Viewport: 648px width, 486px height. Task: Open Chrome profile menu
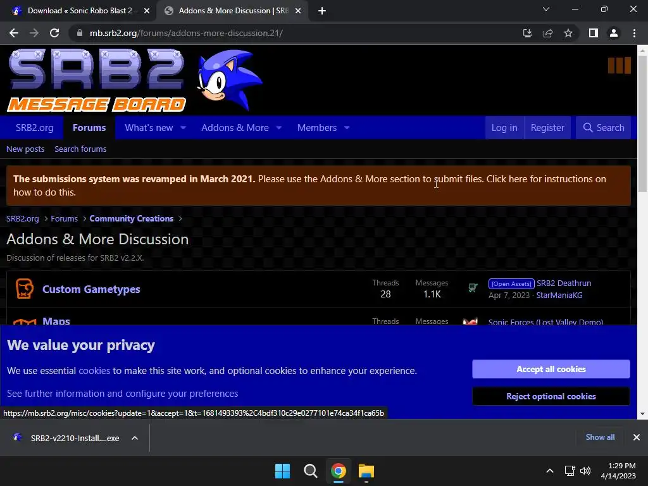tap(614, 33)
